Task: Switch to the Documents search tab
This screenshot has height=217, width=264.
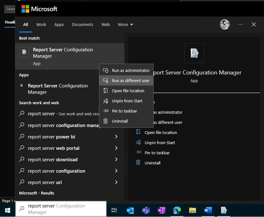Action: pos(82,24)
